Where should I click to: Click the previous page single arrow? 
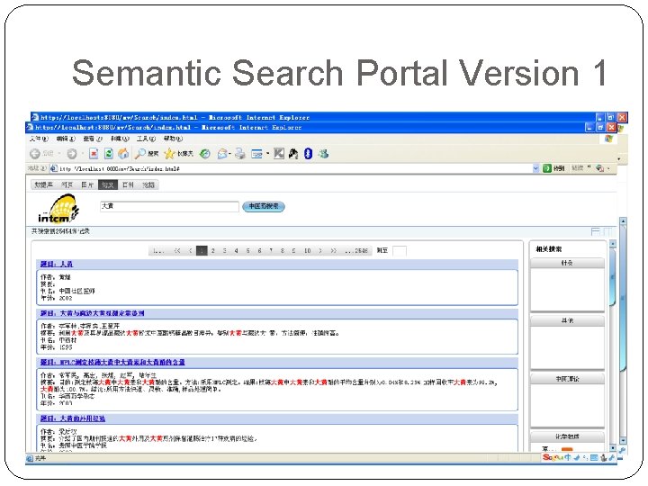[x=190, y=250]
